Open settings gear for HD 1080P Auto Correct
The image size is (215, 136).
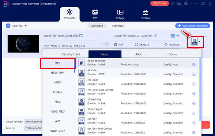click(x=194, y=94)
